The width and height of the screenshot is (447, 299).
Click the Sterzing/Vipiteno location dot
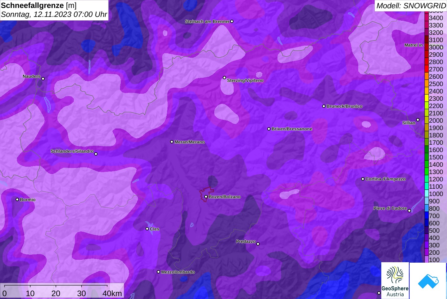point(224,77)
